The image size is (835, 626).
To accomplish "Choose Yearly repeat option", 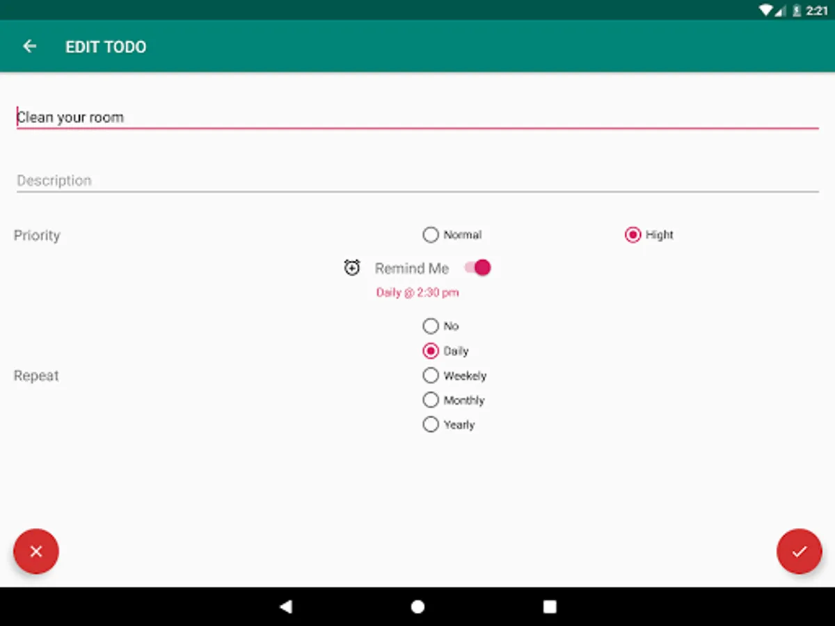I will pos(450,424).
